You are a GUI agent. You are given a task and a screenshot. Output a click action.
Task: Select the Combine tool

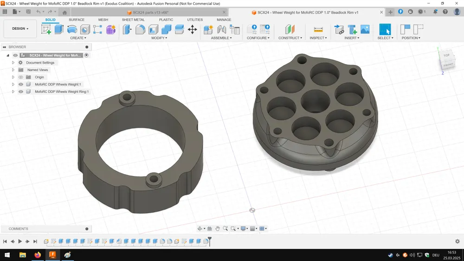coord(166,29)
